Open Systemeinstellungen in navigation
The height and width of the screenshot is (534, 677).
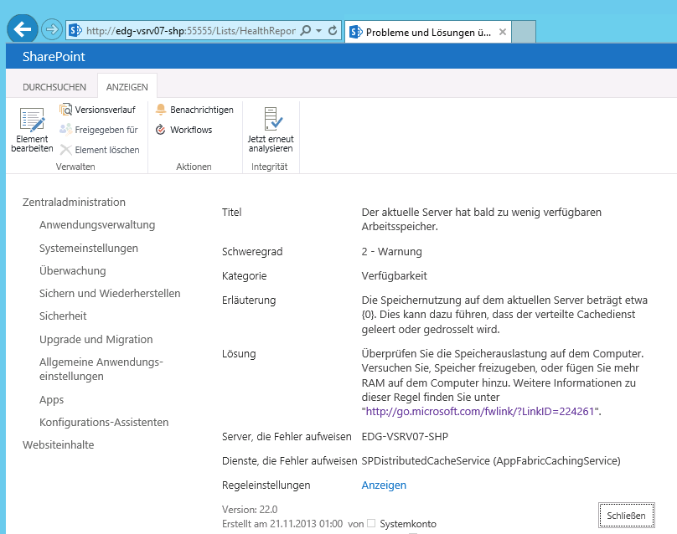[89, 248]
